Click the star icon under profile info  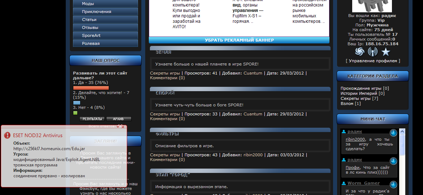point(386,52)
